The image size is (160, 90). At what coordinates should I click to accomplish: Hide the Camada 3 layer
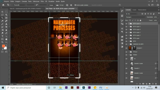coord(126,68)
